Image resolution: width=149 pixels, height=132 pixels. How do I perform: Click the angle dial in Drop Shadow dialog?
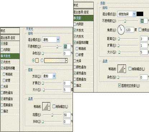pyautogui.click(x=121, y=30)
